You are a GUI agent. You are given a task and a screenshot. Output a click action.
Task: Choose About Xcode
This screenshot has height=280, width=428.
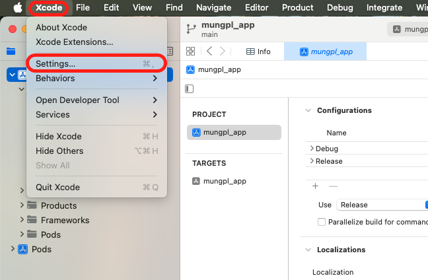(x=96, y=27)
